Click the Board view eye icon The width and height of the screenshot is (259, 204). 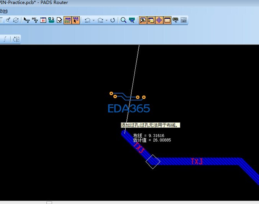point(132,20)
